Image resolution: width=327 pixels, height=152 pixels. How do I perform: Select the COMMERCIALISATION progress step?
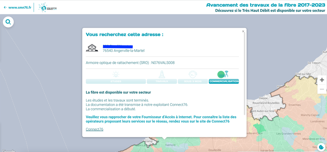click(x=224, y=81)
